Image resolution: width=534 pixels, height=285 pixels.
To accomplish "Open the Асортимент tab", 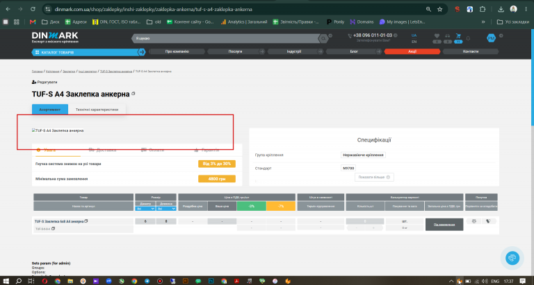I will (x=50, y=110).
